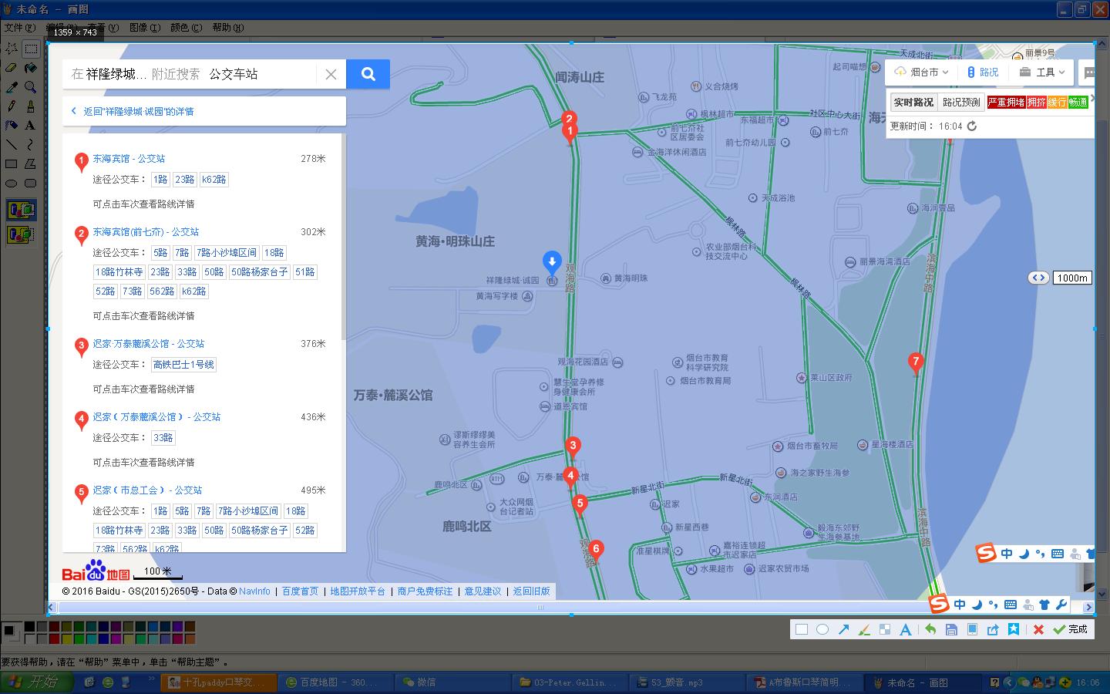This screenshot has height=694, width=1110.
Task: Open 返回旧版 footer link
Action: 532,591
